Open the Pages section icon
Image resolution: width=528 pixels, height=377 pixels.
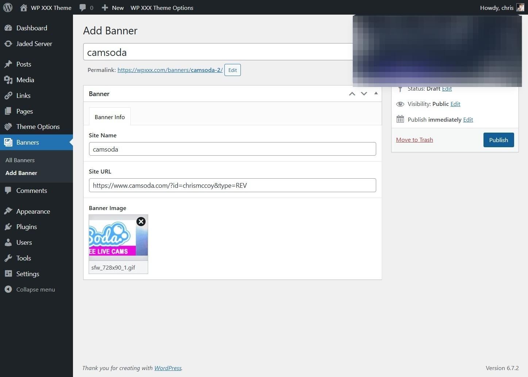click(x=9, y=111)
